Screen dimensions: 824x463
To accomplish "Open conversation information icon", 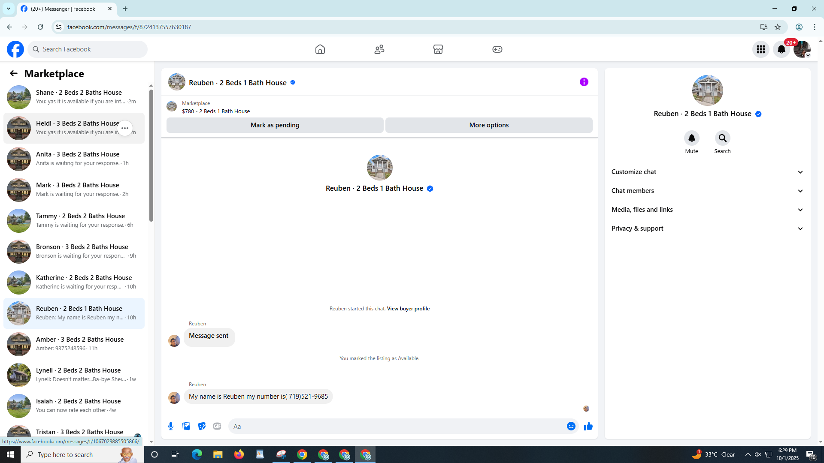I will point(584,82).
